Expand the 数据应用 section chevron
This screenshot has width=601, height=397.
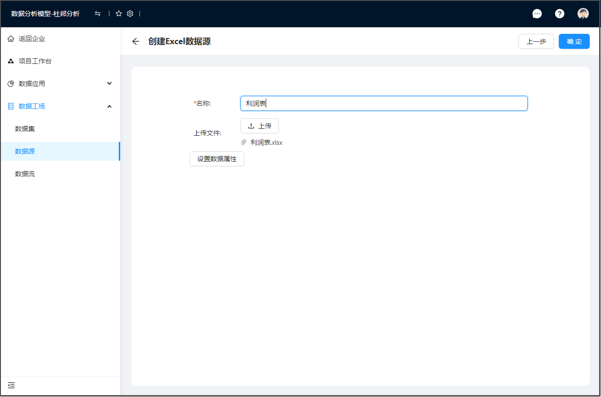(109, 83)
